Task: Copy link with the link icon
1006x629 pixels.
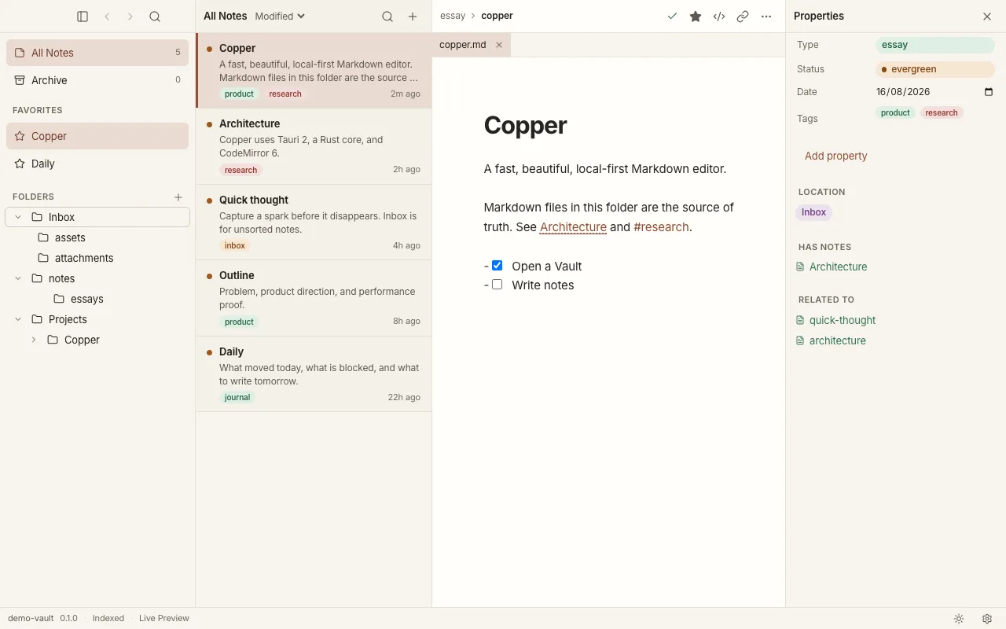Action: coord(743,17)
